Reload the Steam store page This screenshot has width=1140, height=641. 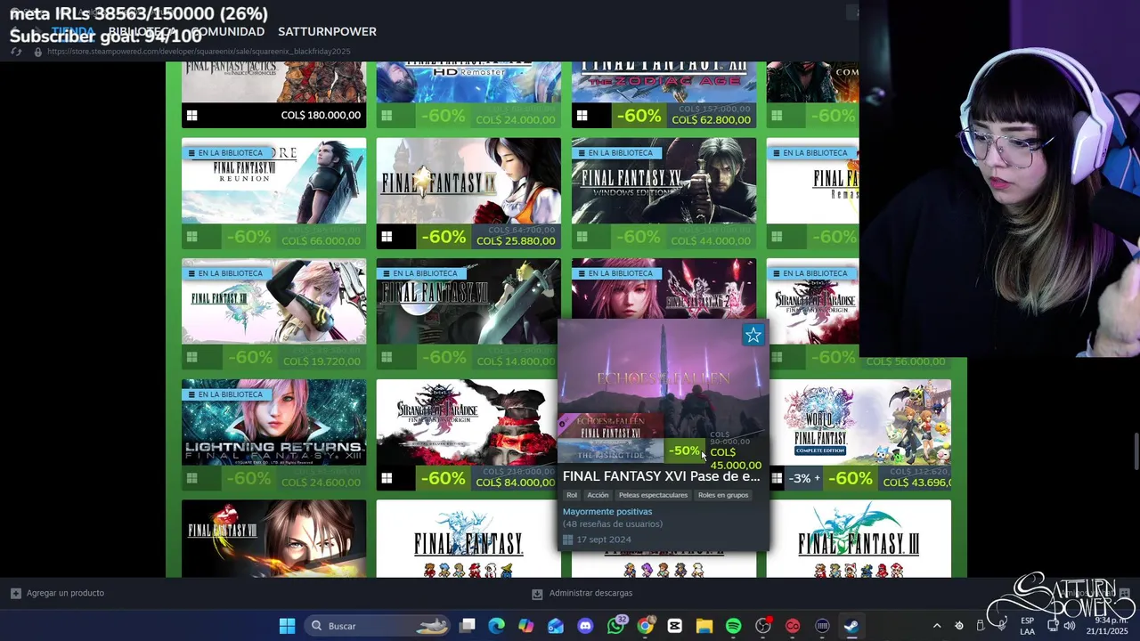16,52
